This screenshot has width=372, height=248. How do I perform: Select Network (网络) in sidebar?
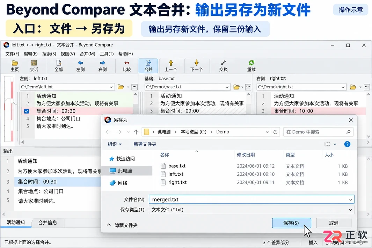click(119, 183)
